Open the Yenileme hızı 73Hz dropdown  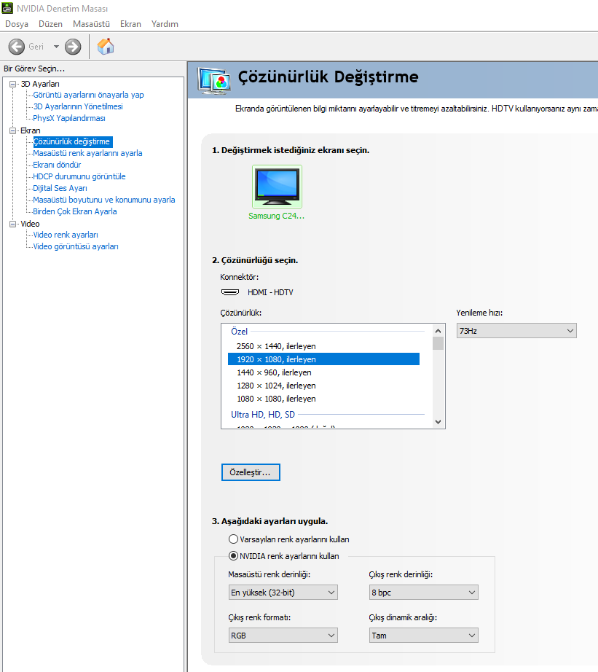pyautogui.click(x=516, y=331)
